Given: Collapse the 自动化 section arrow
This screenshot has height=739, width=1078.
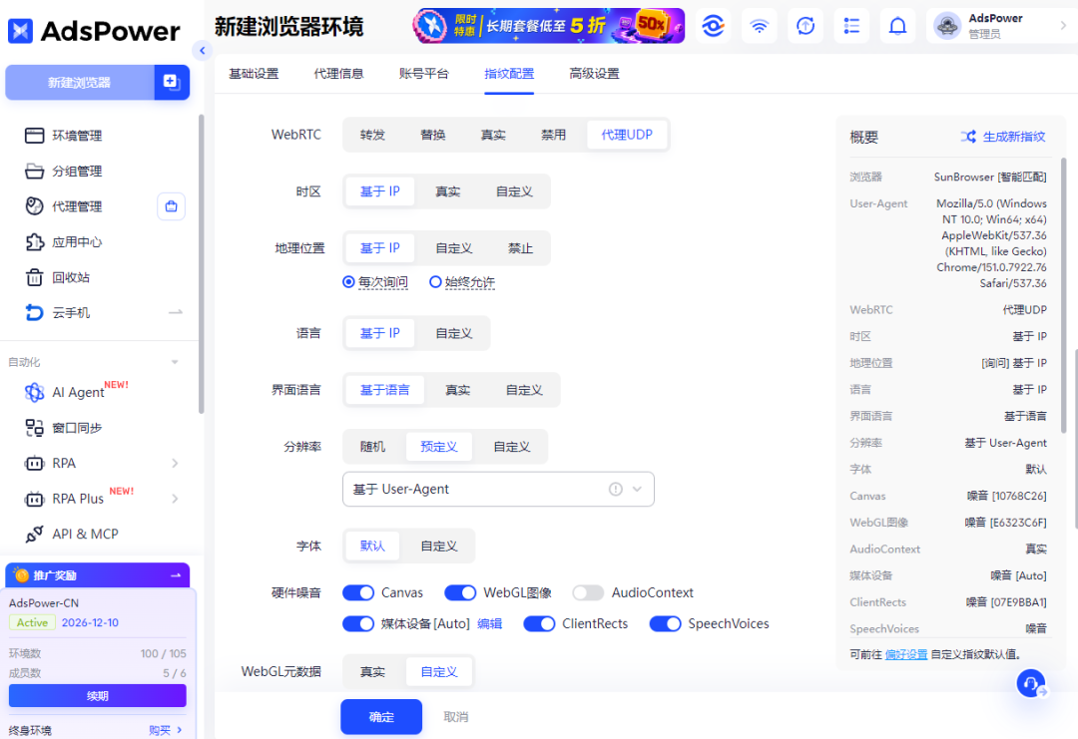Looking at the screenshot, I should click(175, 362).
